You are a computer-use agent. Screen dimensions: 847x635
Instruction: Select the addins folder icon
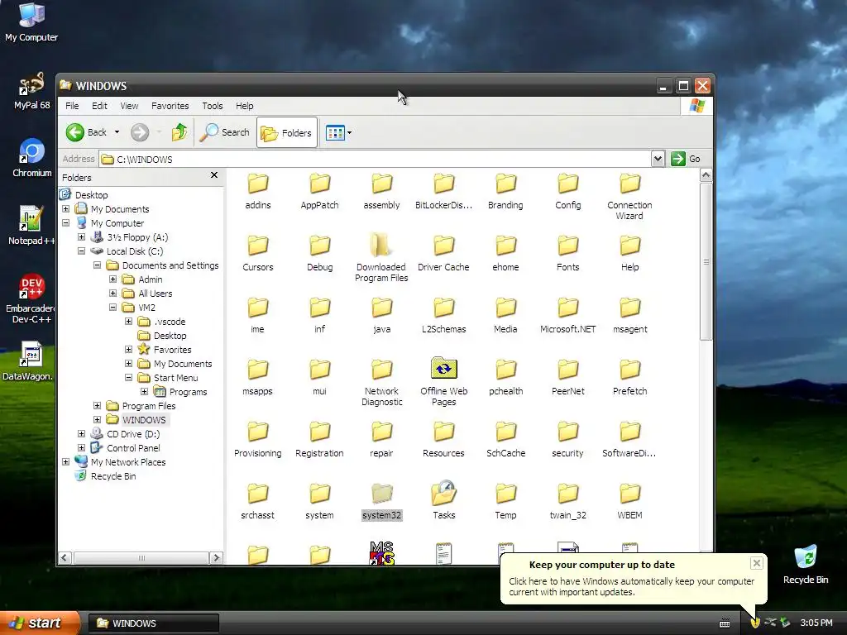258,184
